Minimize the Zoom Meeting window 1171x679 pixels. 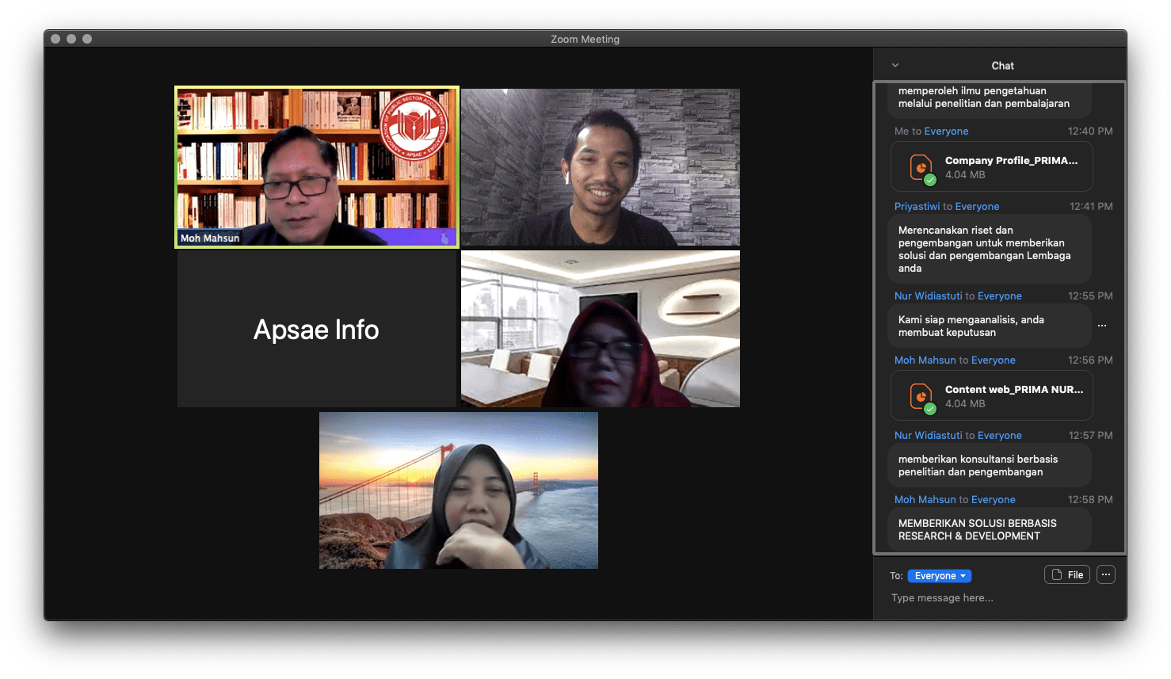(x=71, y=39)
